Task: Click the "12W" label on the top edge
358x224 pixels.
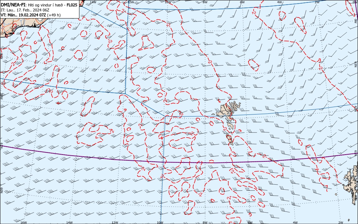Action: point(130,2)
